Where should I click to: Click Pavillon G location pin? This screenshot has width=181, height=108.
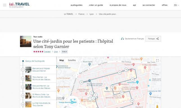click(x=107, y=88)
